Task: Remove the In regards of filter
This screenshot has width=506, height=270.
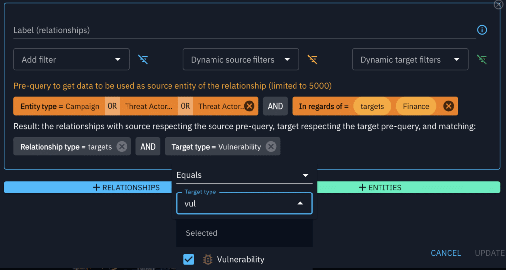Action: click(x=448, y=106)
